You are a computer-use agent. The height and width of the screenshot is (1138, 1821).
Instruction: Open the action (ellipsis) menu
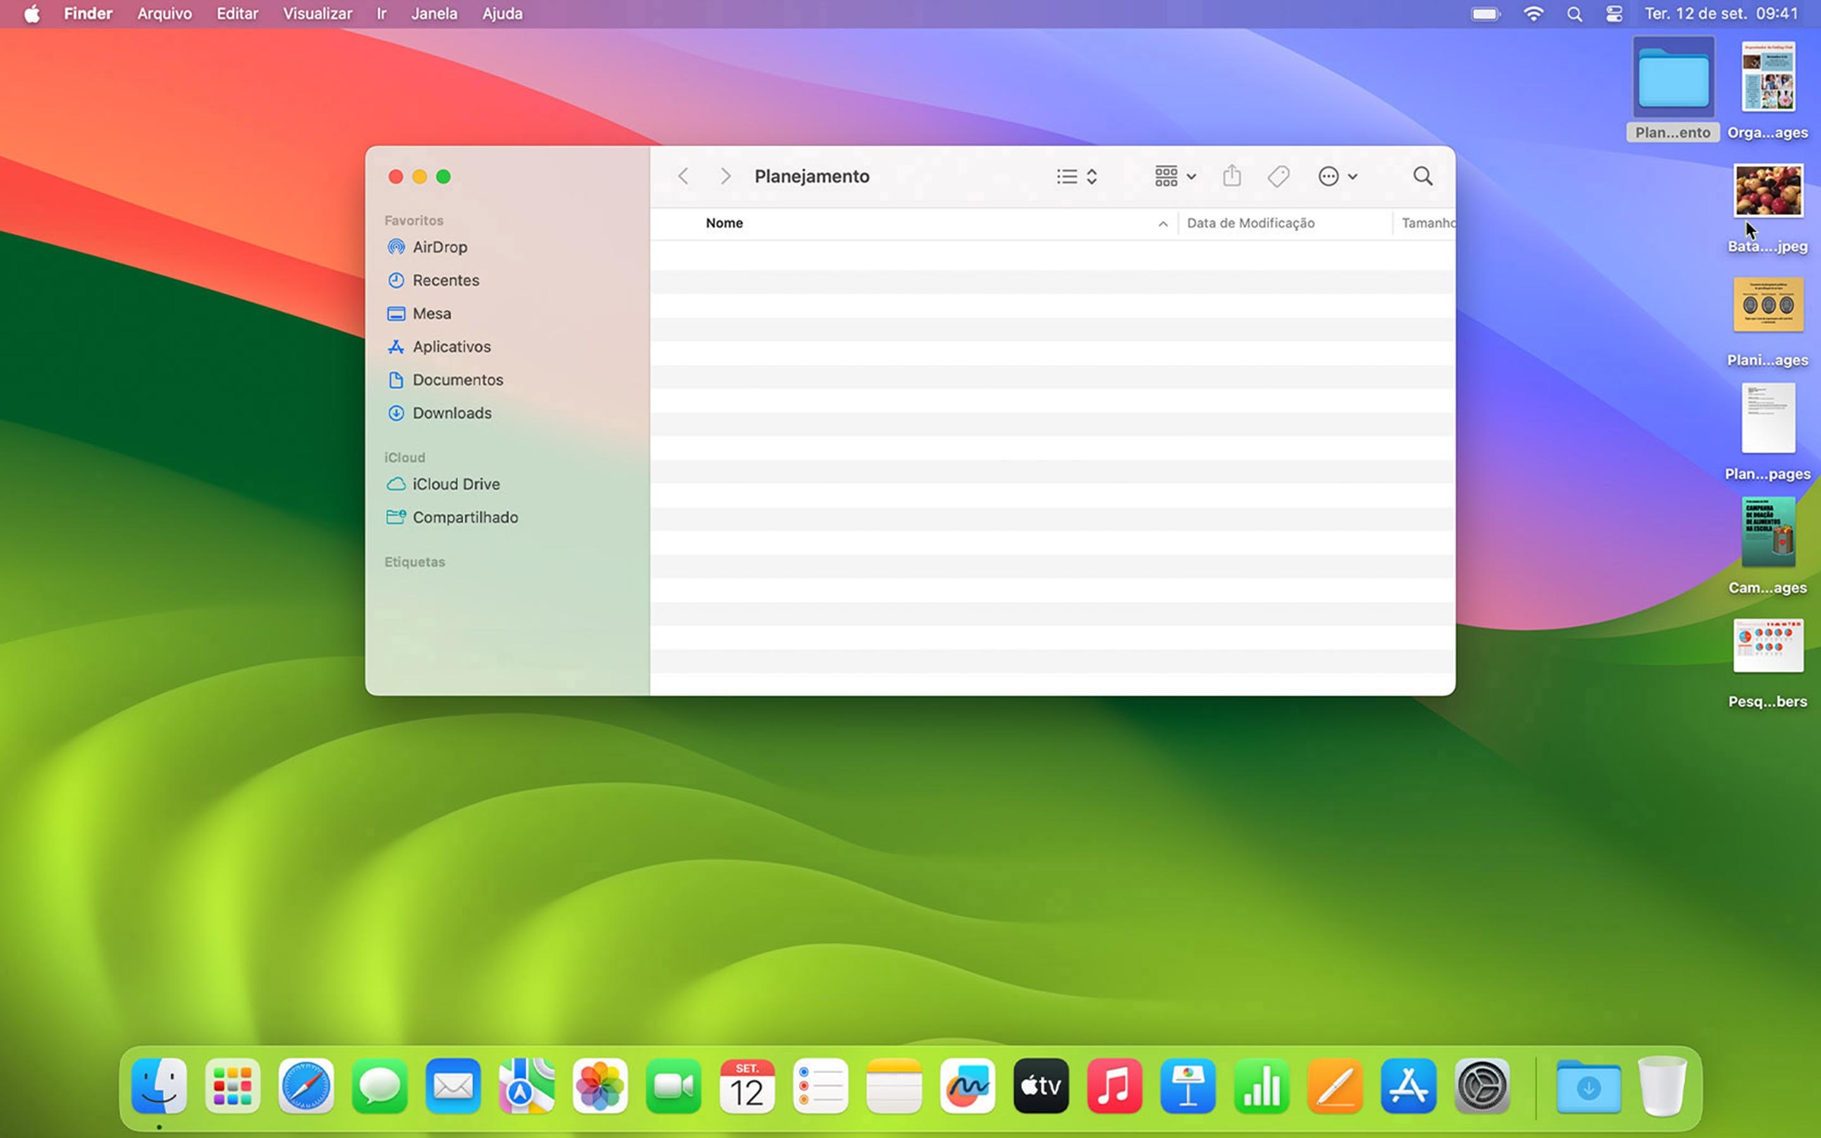(1337, 176)
